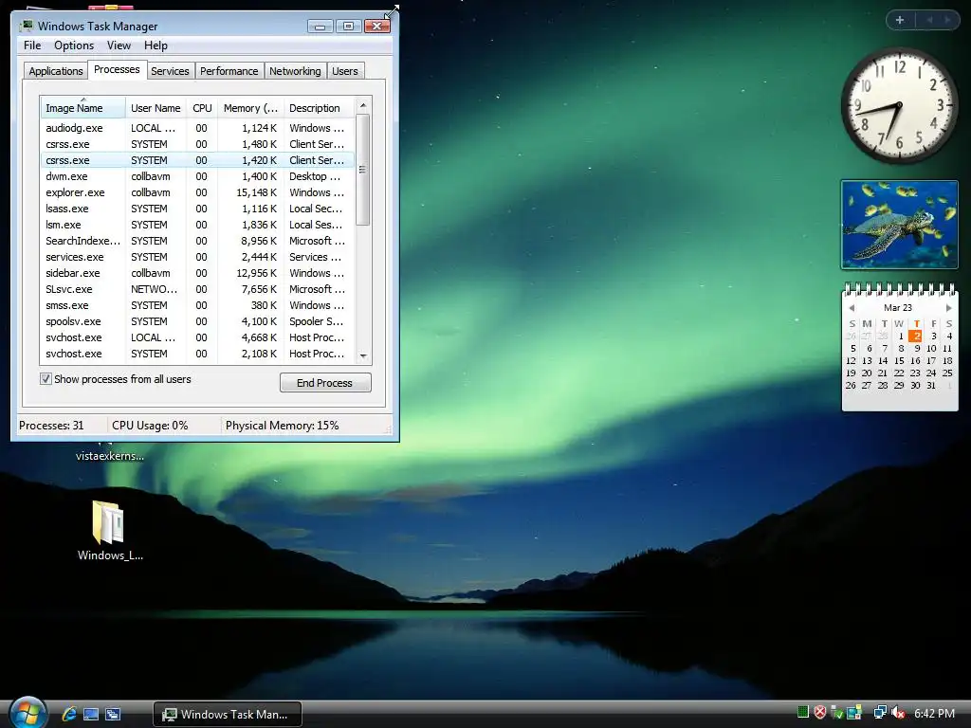Select the lsass.exe process
This screenshot has width=971, height=728.
197,209
